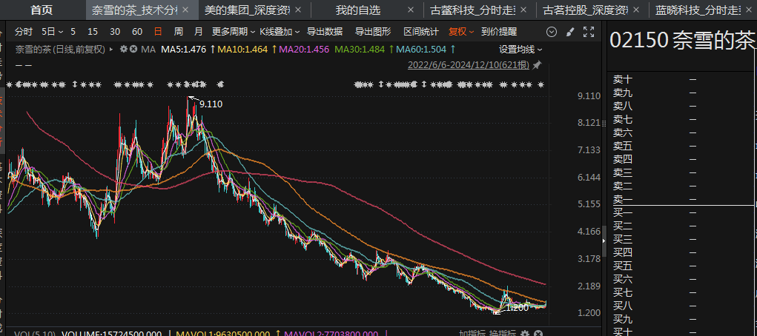Close the volume indicator panel
Screen dimensions: 757x336
click(538, 333)
